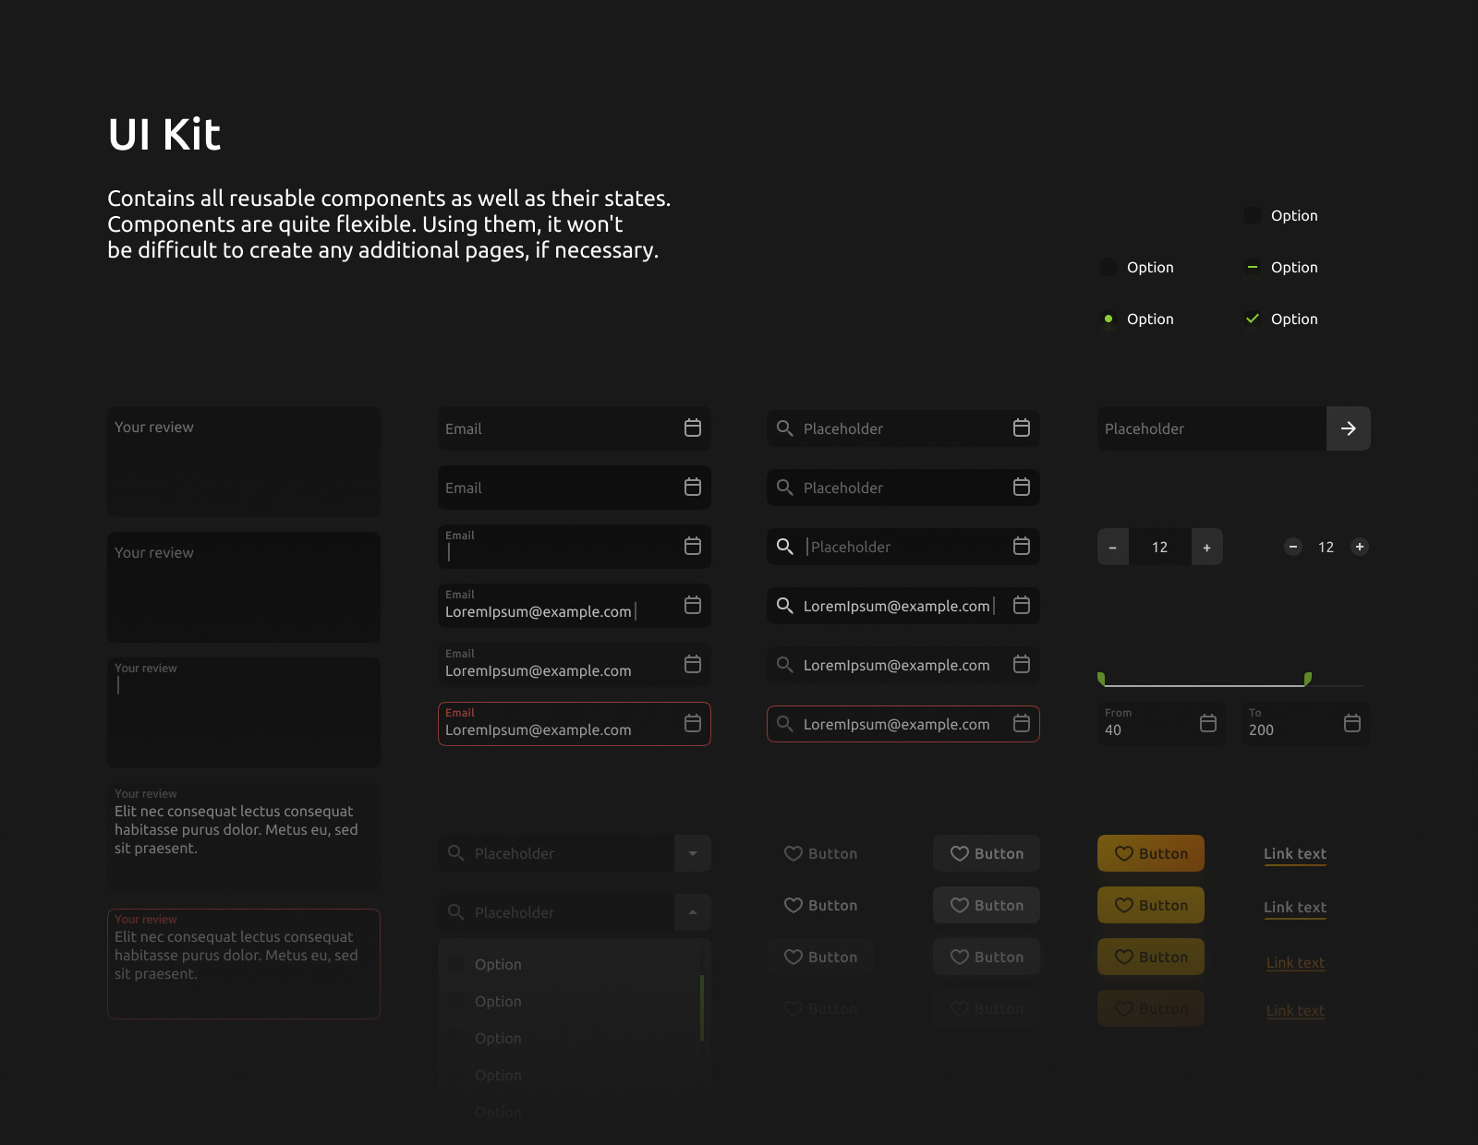
Task: Select the green filled radio Option
Action: tap(1108, 319)
